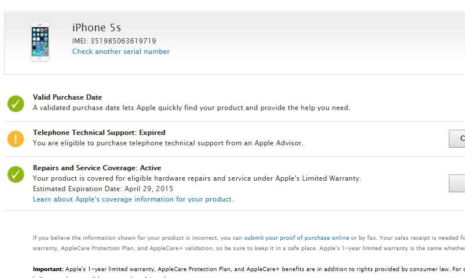The width and height of the screenshot is (465, 278).
Task: Click the iPhone 5s product image
Action: (40, 42)
